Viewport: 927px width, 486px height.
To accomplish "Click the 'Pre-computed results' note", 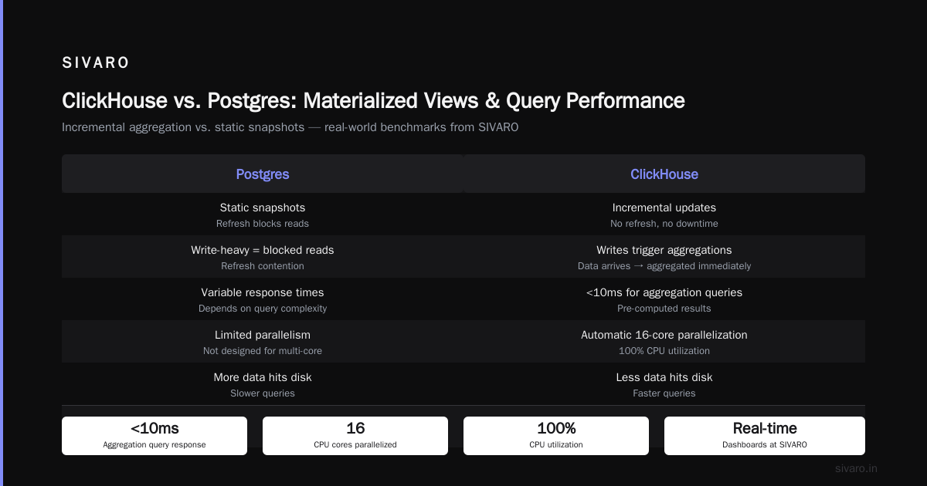I will point(664,309).
